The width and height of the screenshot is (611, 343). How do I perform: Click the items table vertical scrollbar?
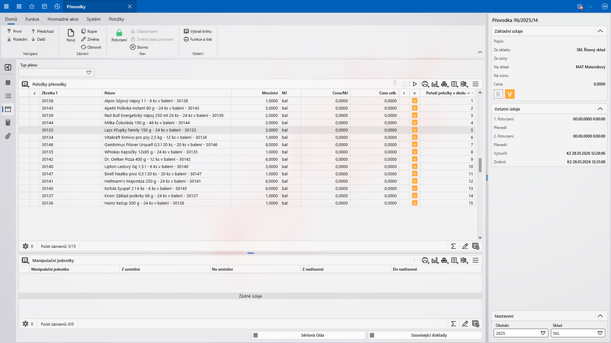pyautogui.click(x=480, y=165)
